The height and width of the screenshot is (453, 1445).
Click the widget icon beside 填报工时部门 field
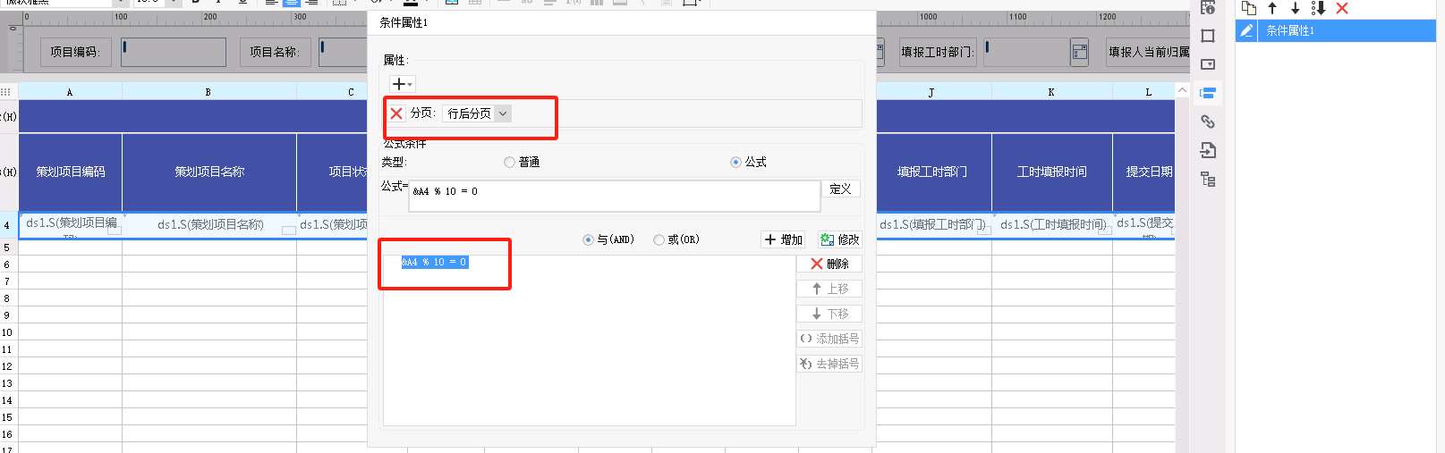tap(1080, 52)
